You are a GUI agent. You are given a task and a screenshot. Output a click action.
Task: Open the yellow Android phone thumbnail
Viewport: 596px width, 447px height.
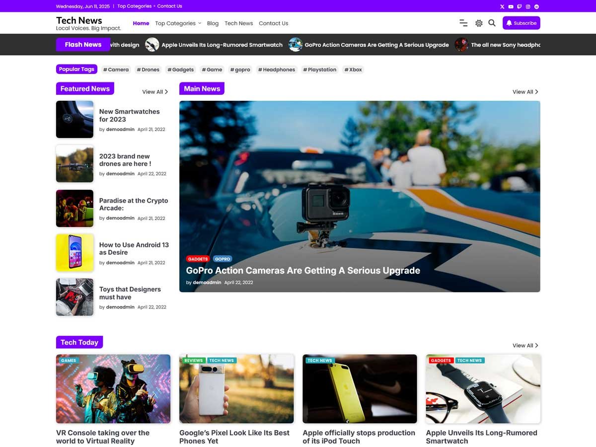(74, 253)
